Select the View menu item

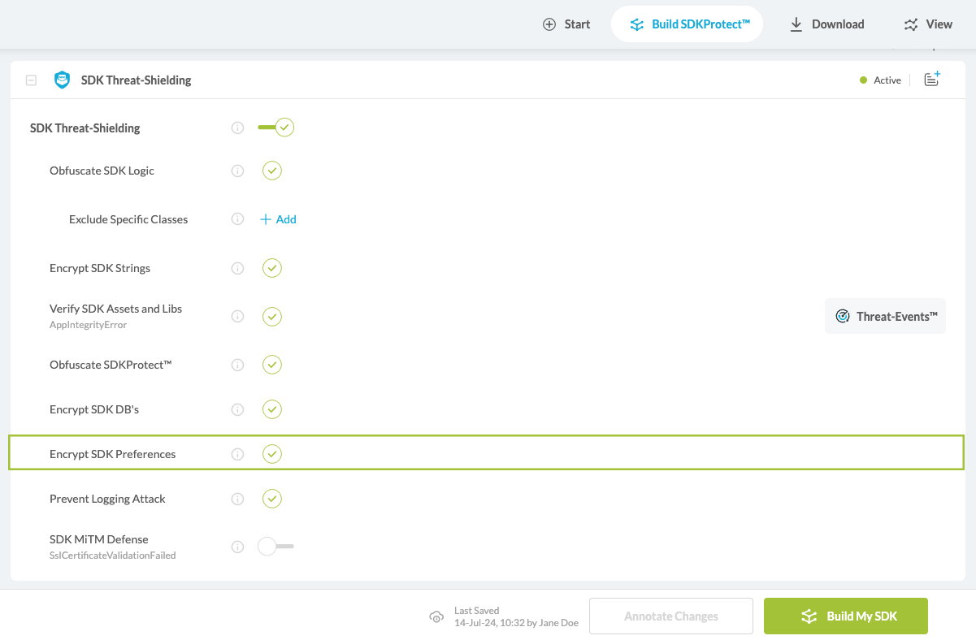[x=927, y=24]
